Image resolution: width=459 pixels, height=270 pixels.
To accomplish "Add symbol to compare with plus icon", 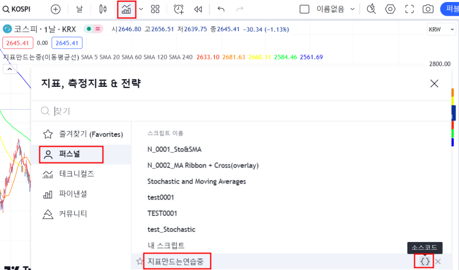I will (55, 9).
